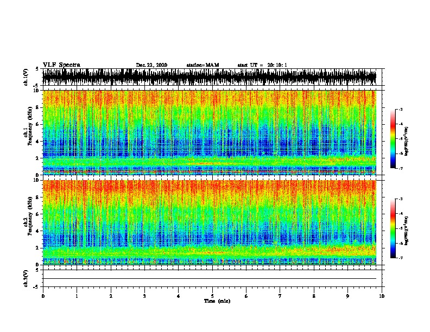Screen dimensions: 430x332
Task: Click the ch.1 color scale log(PSD) units label
Action: [x=407, y=141]
